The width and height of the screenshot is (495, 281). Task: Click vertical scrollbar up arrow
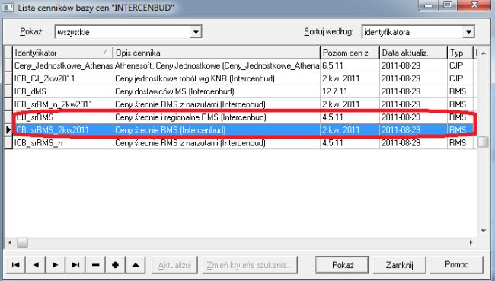click(x=484, y=53)
